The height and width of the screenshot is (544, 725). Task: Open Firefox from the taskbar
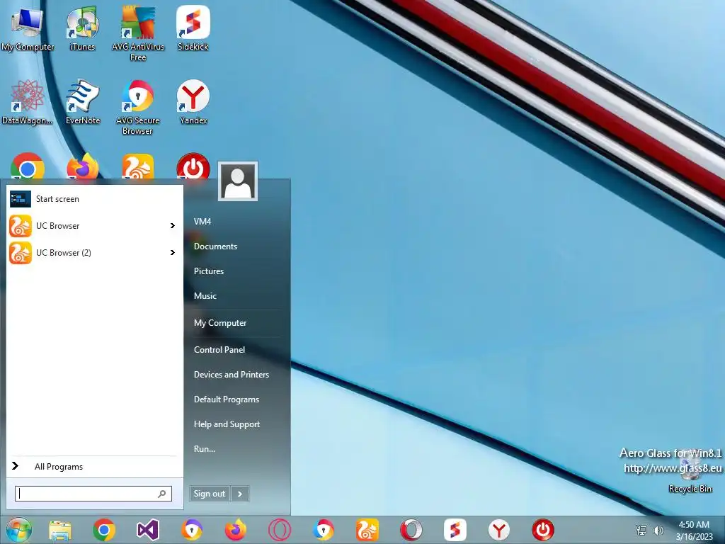coord(235,530)
